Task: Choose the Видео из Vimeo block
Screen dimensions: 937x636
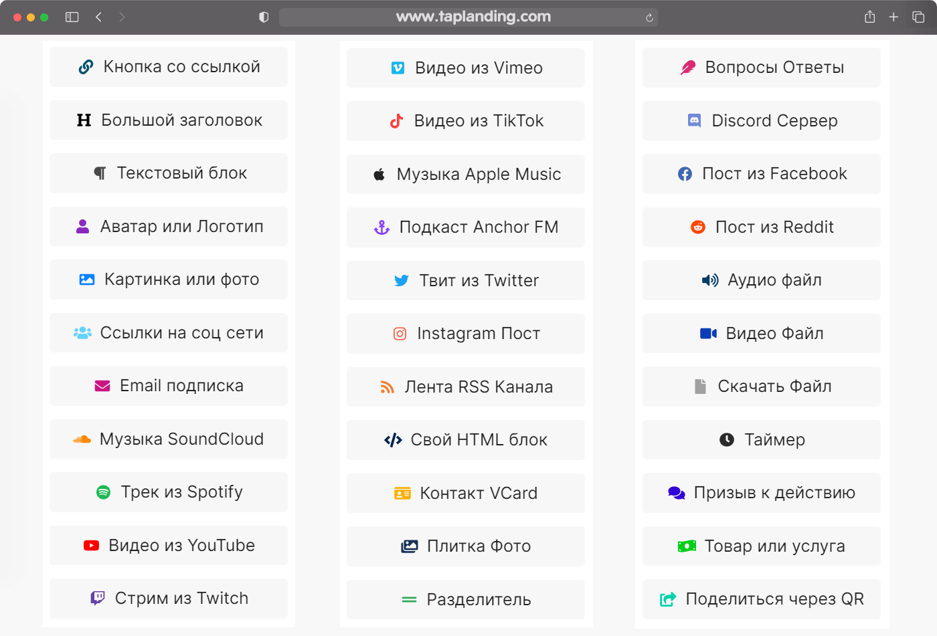Action: (466, 68)
